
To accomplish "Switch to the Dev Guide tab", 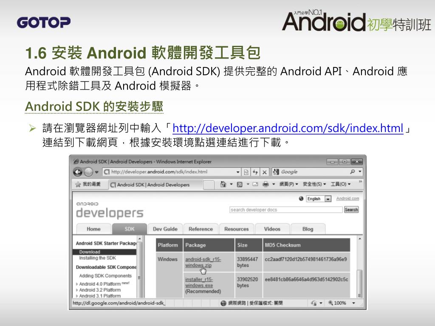I will [165, 229].
